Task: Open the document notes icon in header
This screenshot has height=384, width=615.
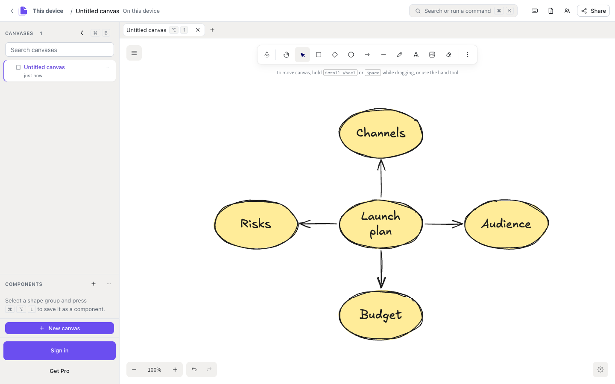Action: click(551, 11)
